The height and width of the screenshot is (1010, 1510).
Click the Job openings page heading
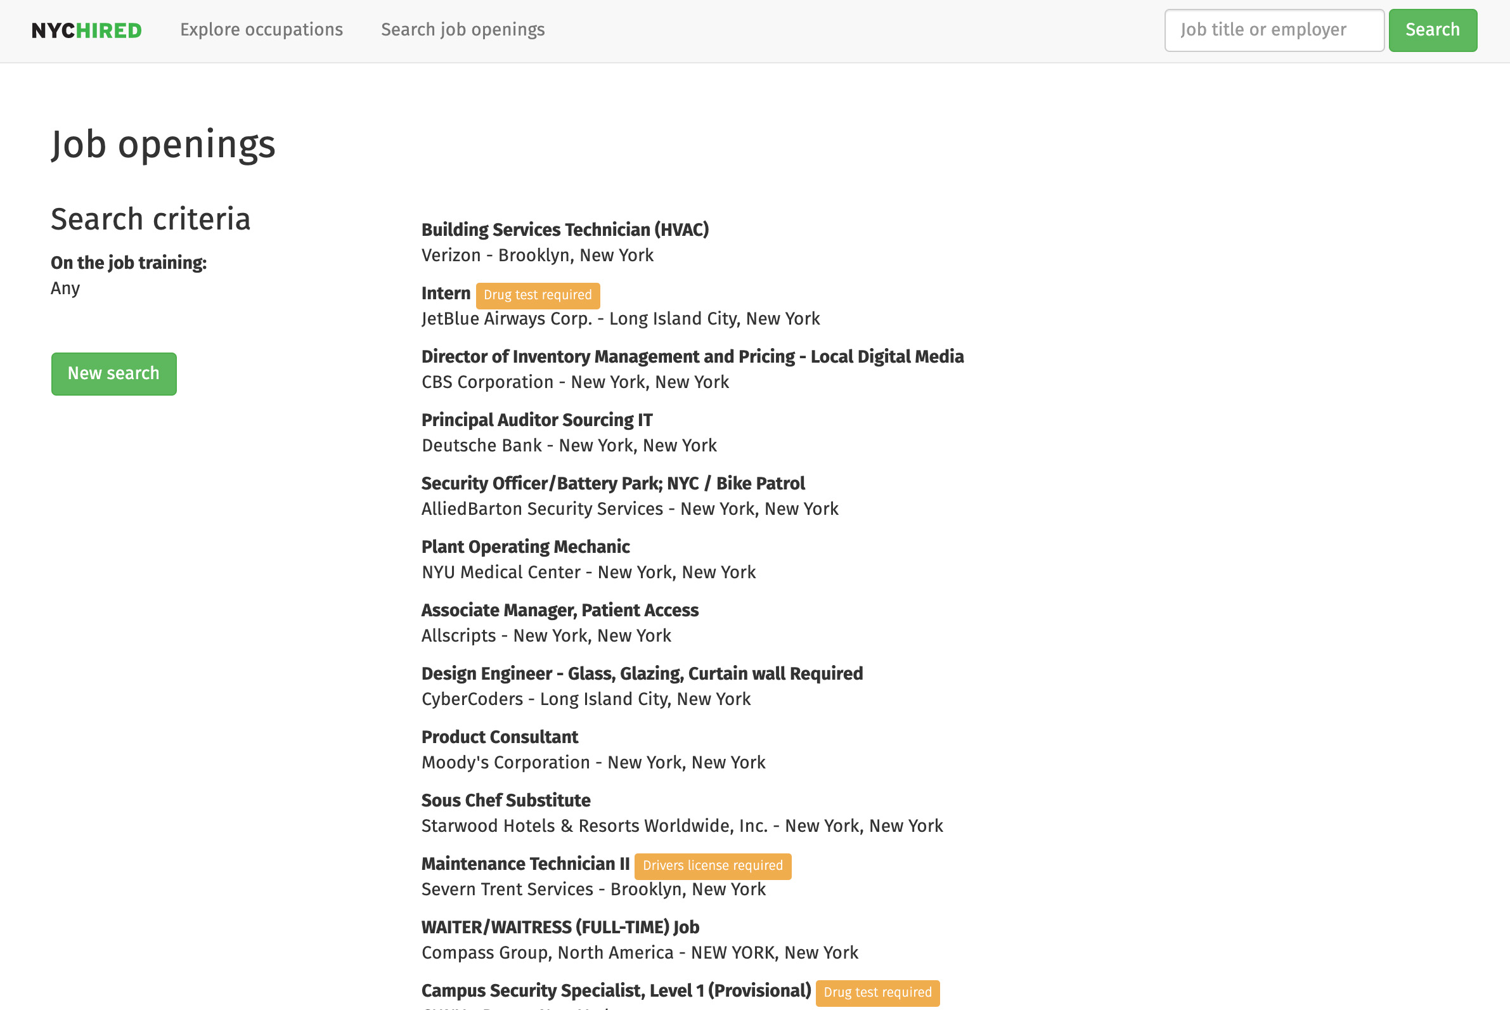click(x=164, y=145)
